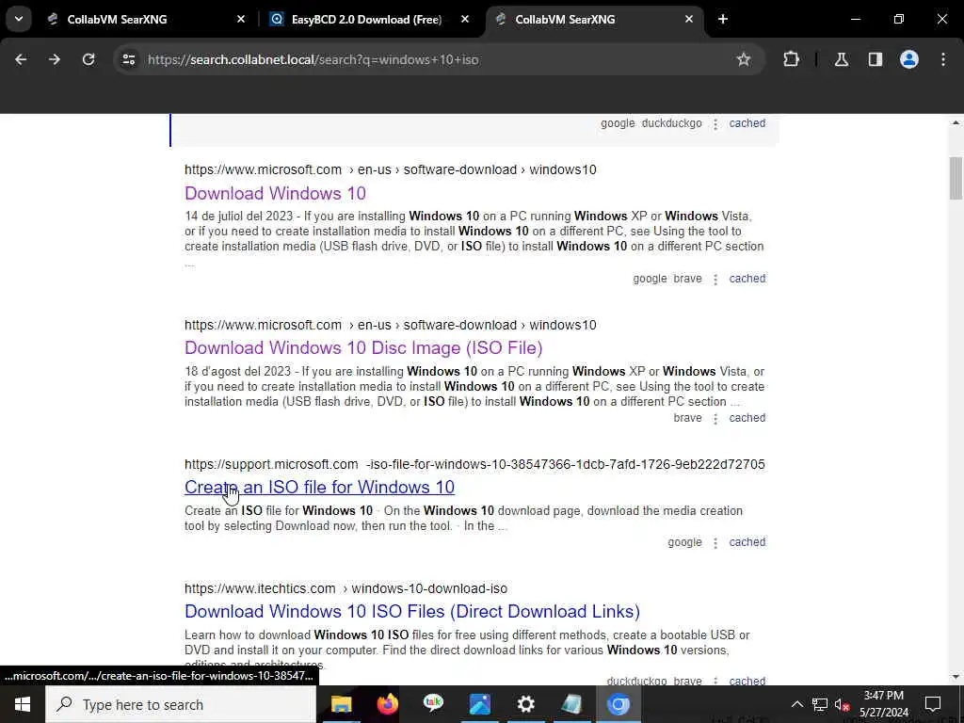Screen dimensions: 964x723
Task: Show hidden system tray icons
Action: coord(796,704)
